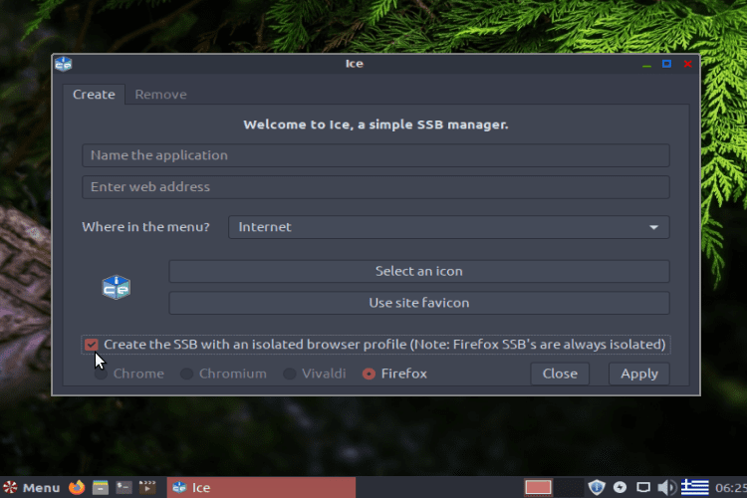Click the taskbar clock
This screenshot has height=498, width=747.
(x=731, y=488)
